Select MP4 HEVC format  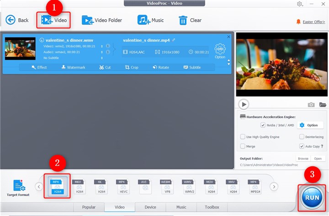pyautogui.click(x=123, y=186)
